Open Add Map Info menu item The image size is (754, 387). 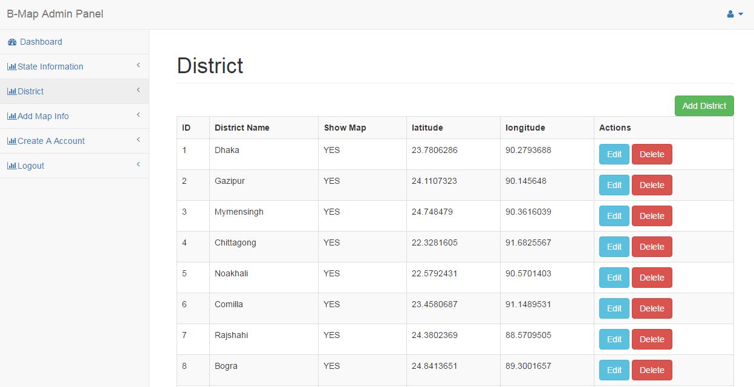pyautogui.click(x=74, y=116)
